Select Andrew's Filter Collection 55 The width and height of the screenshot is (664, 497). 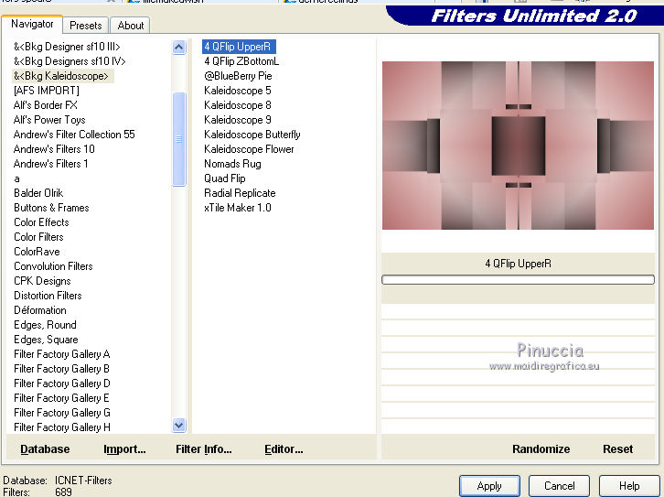tap(74, 135)
